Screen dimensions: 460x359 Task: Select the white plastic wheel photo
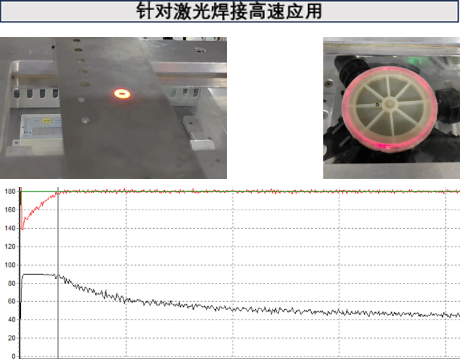(x=391, y=108)
